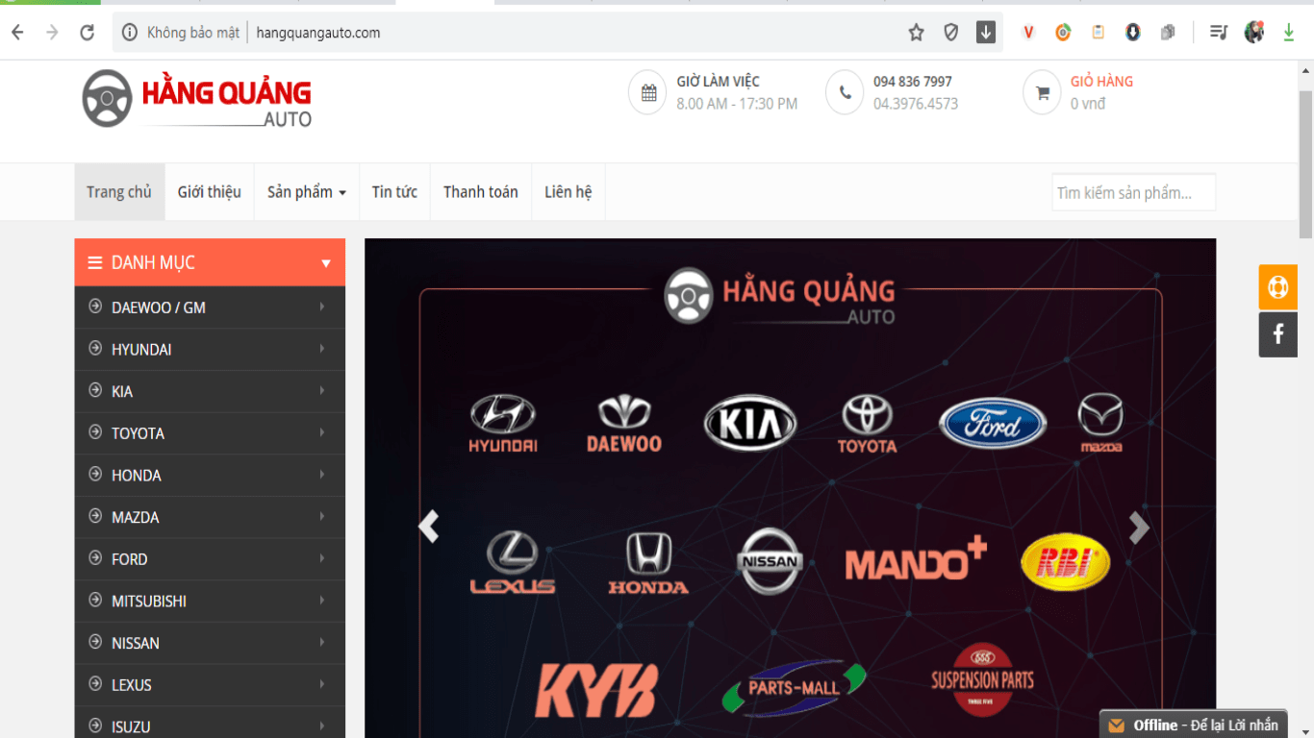The height and width of the screenshot is (738, 1314).
Task: Open the orange support lifebuoy button
Action: (1278, 287)
